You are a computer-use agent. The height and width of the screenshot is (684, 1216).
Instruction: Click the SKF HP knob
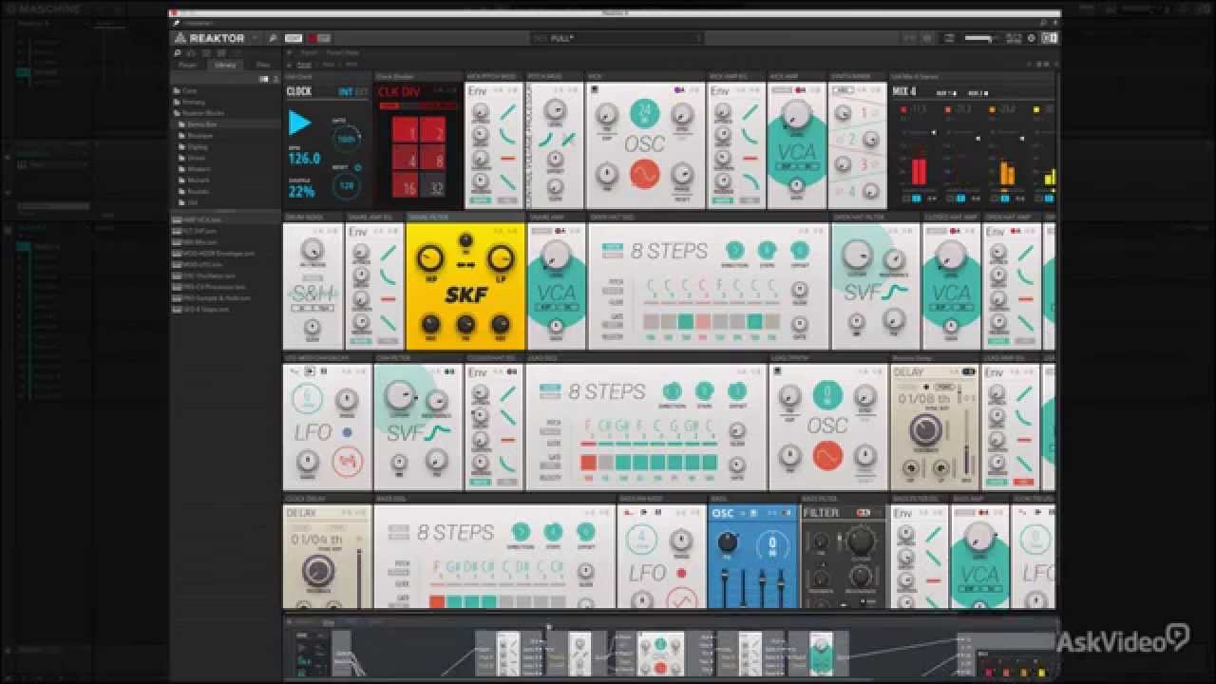(431, 257)
